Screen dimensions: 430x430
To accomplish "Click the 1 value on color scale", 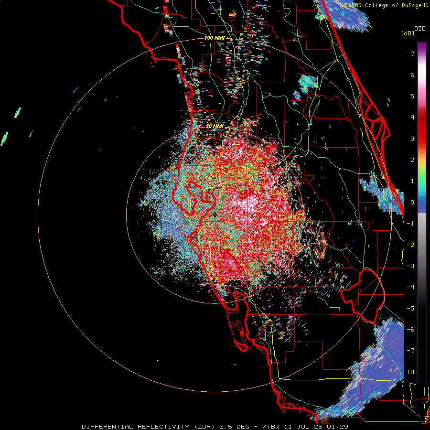I will pyautogui.click(x=412, y=181).
